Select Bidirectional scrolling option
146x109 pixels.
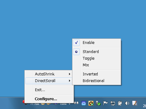pyautogui.click(x=96, y=81)
